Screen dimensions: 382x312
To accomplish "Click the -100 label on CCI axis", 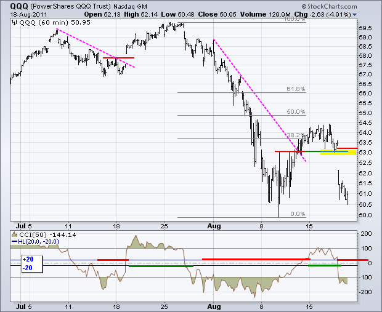I will click(x=365, y=278).
